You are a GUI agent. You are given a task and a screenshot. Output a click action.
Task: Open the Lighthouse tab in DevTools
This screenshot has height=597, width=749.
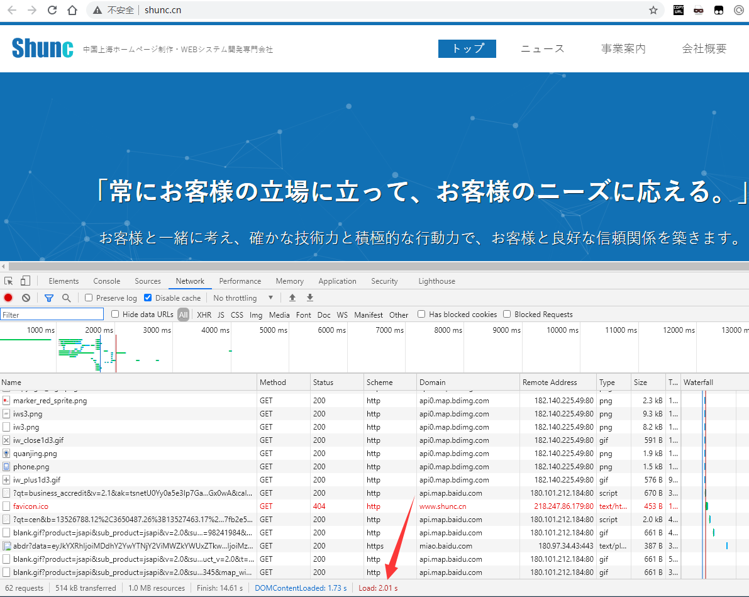(436, 281)
